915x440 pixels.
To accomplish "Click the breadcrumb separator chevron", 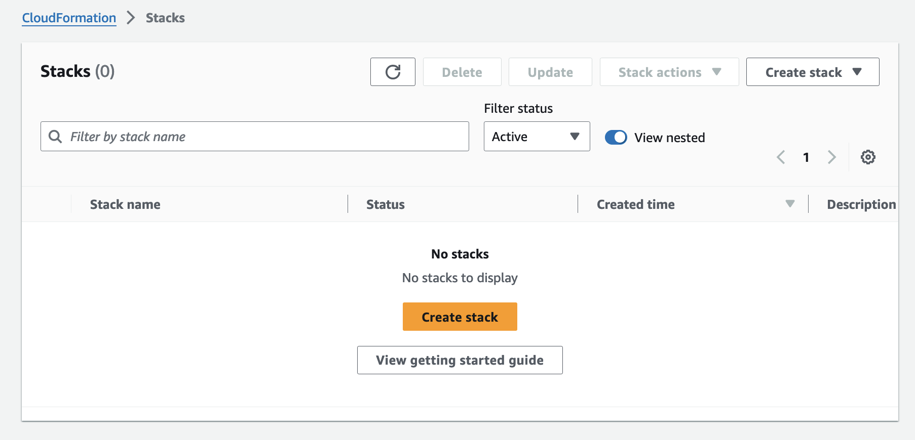I will click(131, 18).
